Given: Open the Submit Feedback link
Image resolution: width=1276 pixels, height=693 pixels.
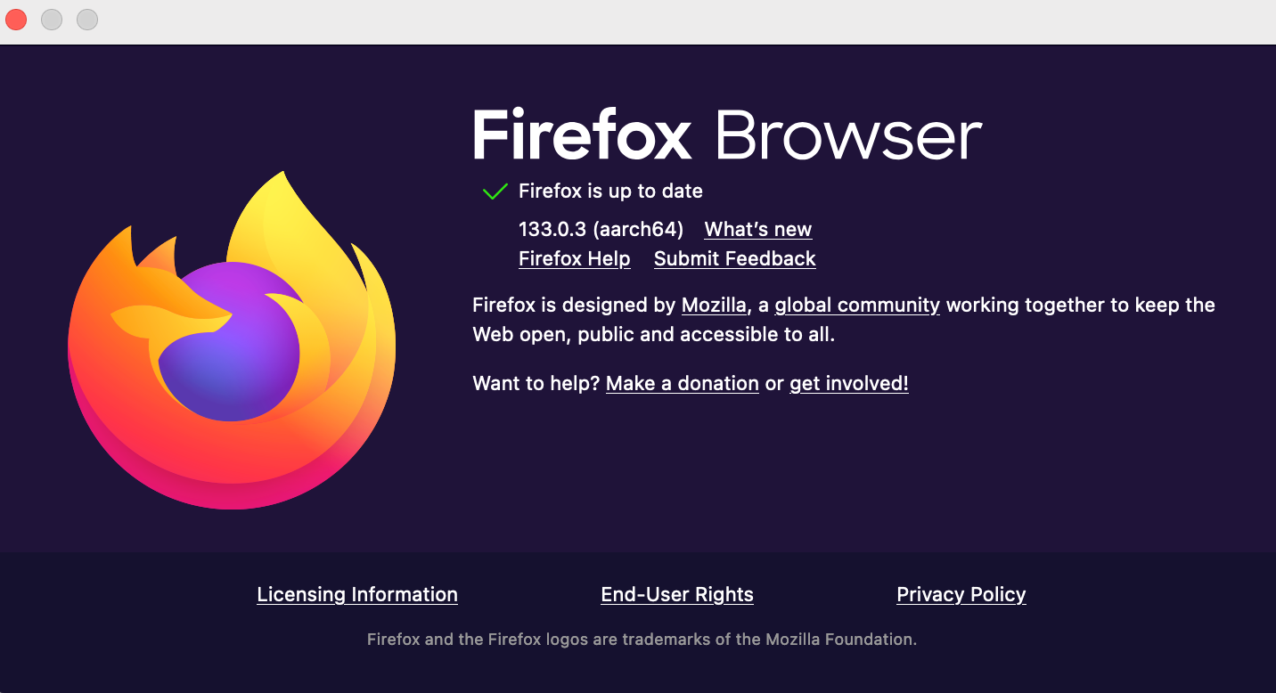Looking at the screenshot, I should click(735, 259).
